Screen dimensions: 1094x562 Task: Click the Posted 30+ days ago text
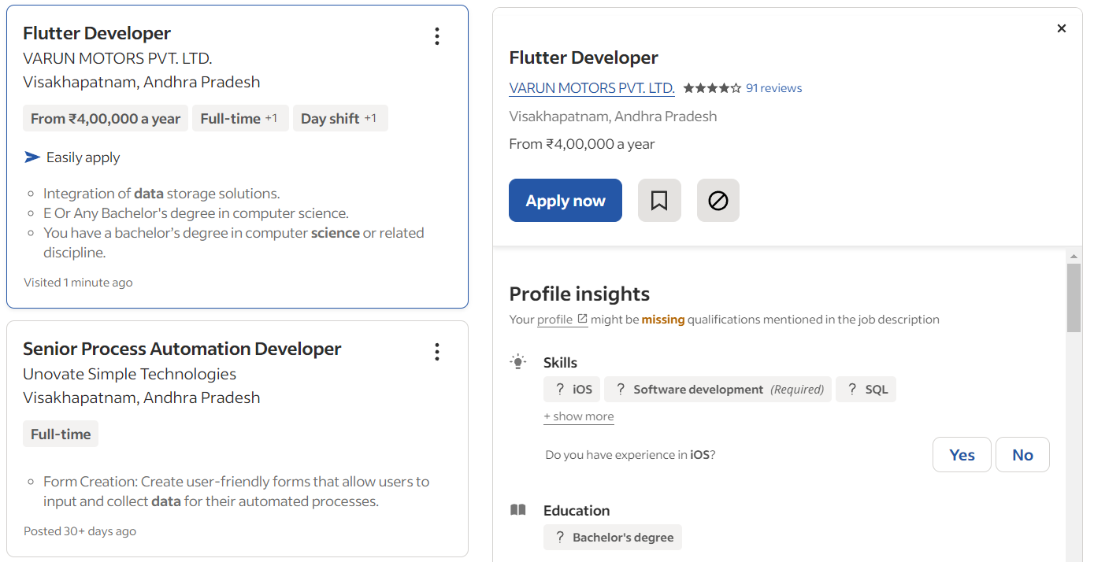click(80, 531)
